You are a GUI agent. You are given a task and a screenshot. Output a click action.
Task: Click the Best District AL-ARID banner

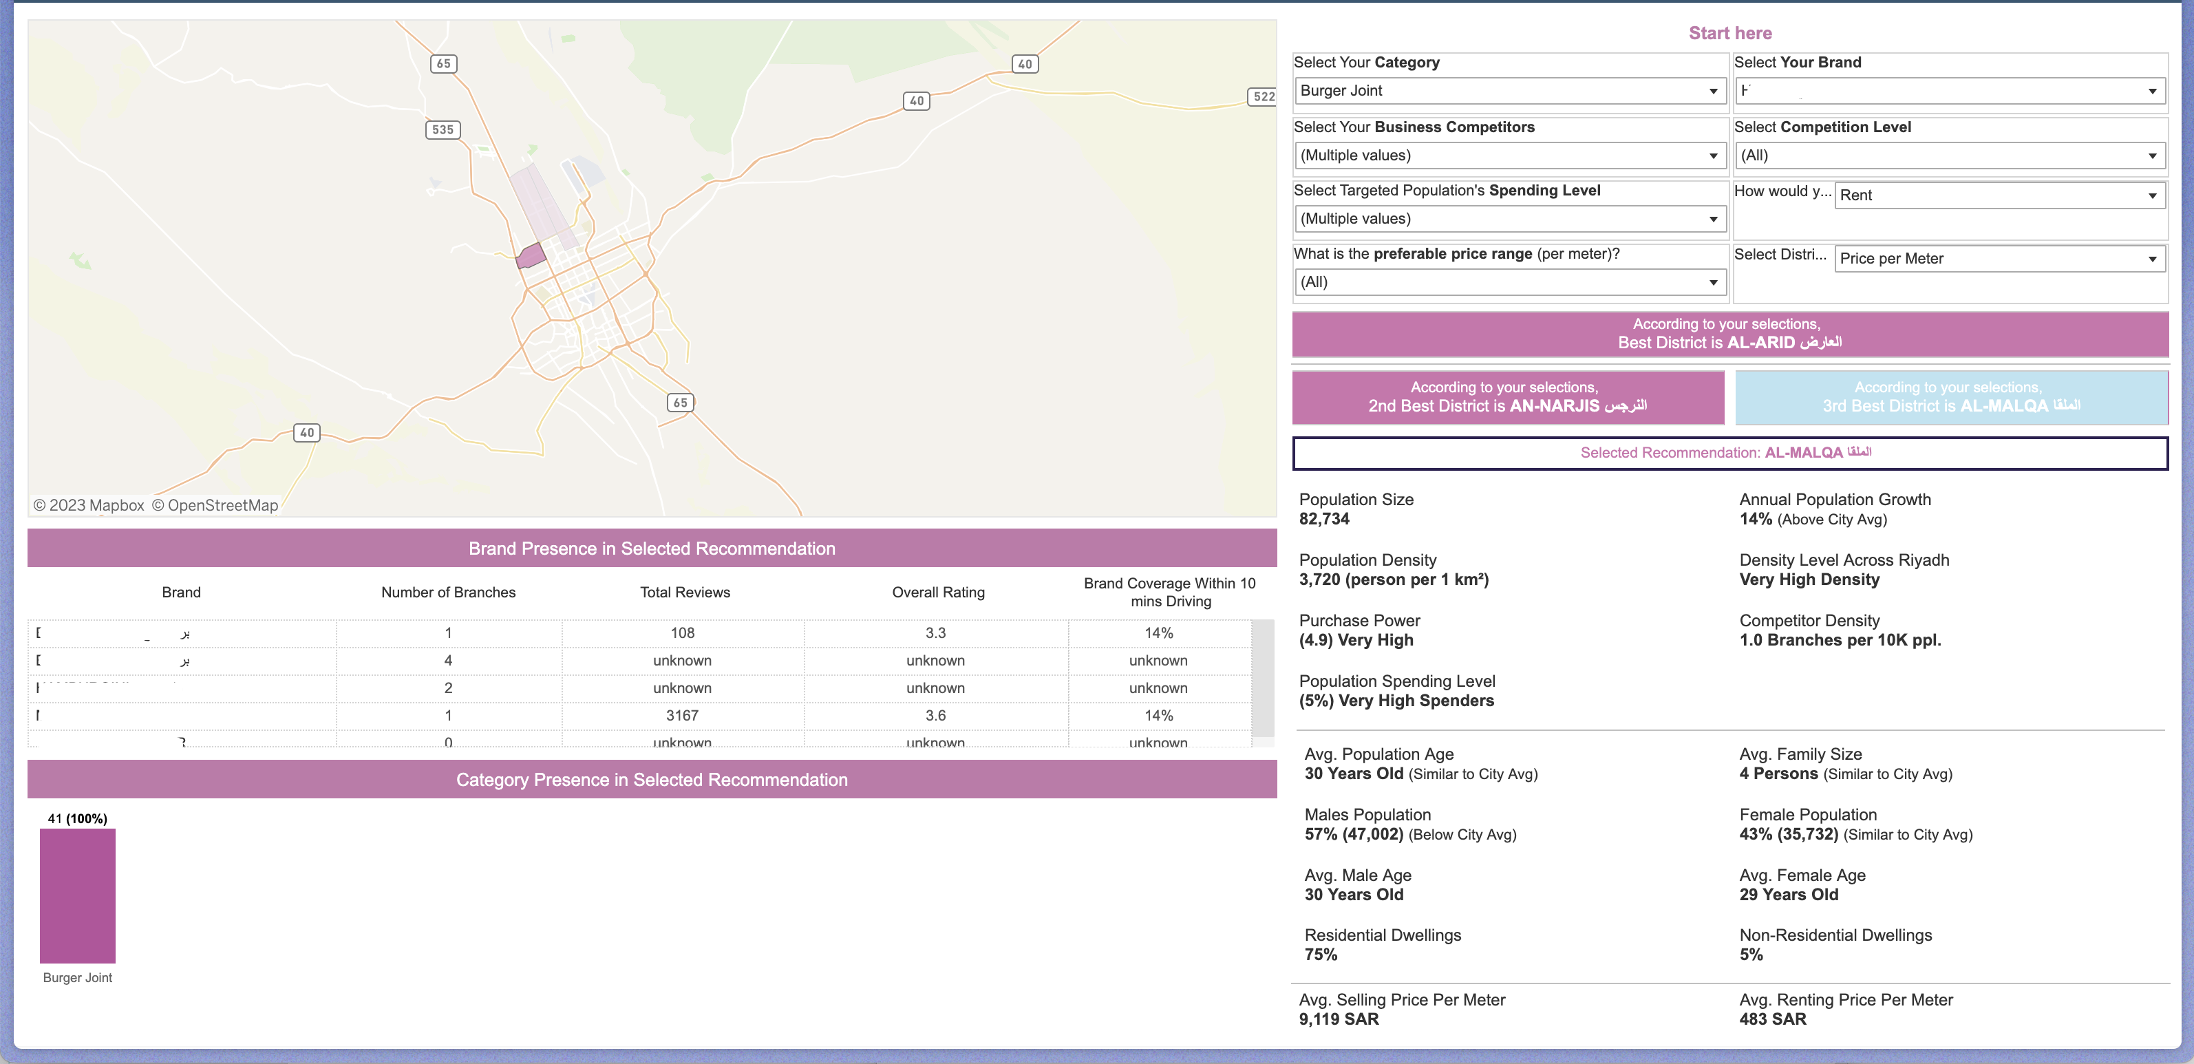pos(1729,334)
